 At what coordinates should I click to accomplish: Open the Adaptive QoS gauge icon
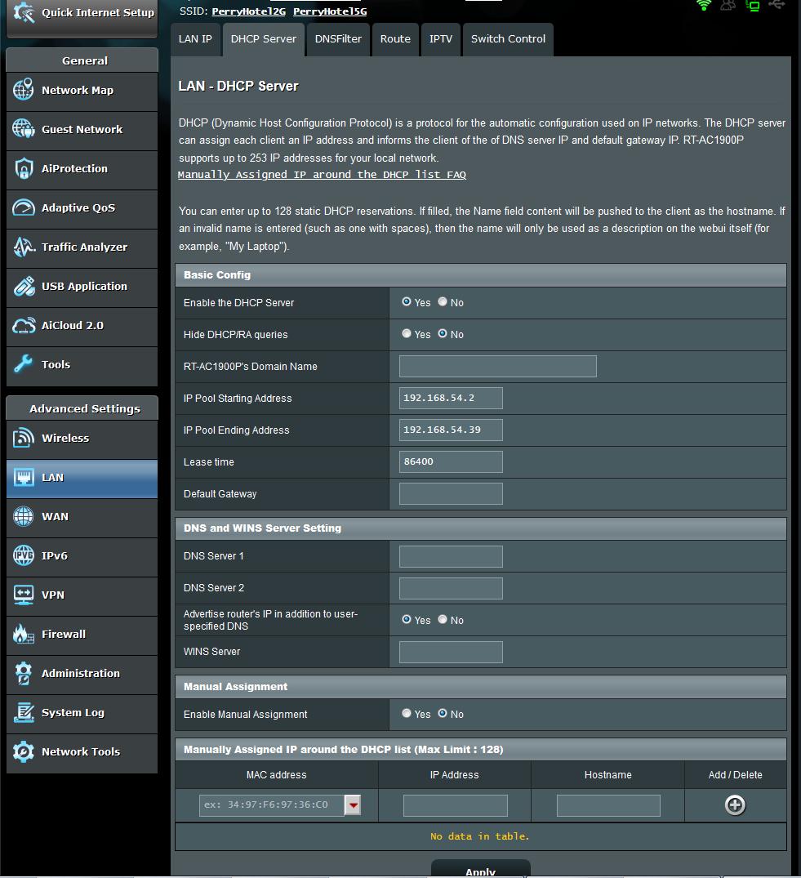pyautogui.click(x=24, y=207)
